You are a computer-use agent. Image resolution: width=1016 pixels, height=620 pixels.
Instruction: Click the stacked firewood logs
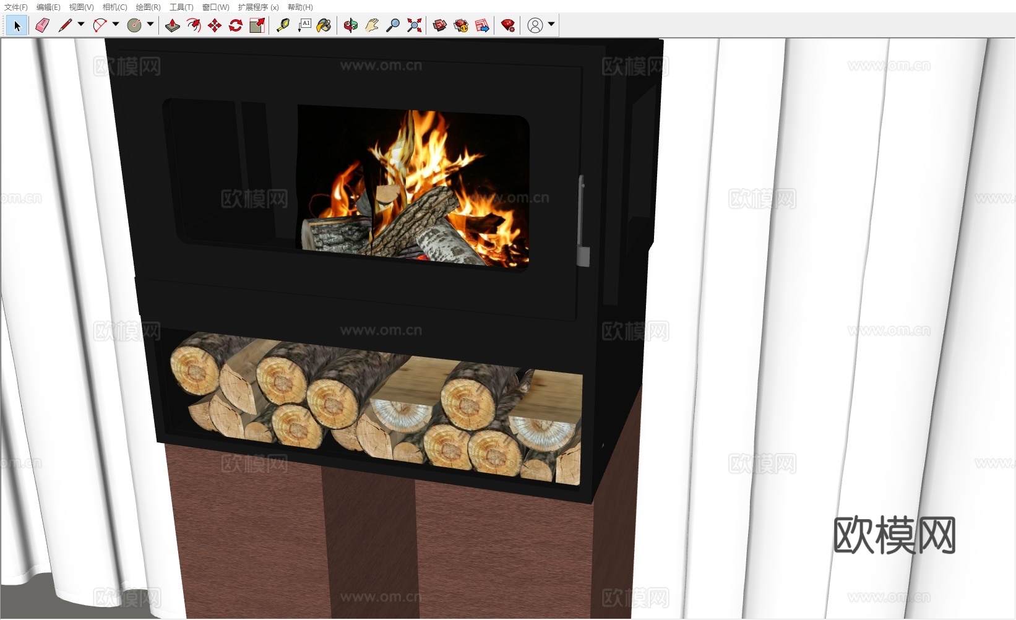376,408
